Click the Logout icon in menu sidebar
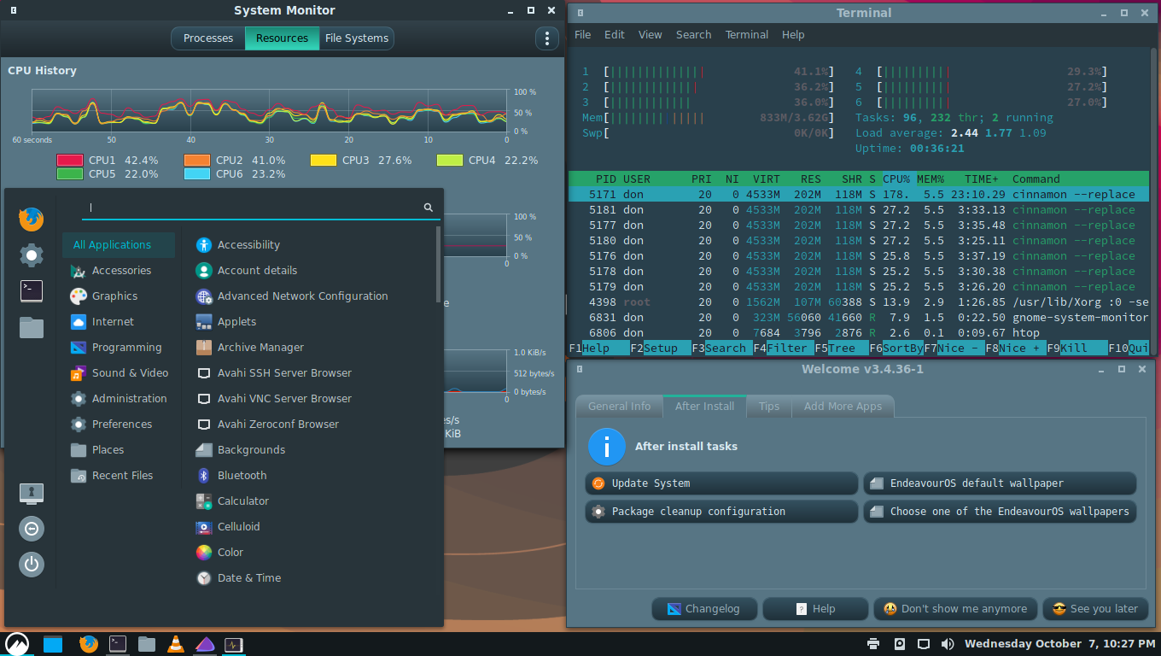The image size is (1161, 656). (32, 529)
